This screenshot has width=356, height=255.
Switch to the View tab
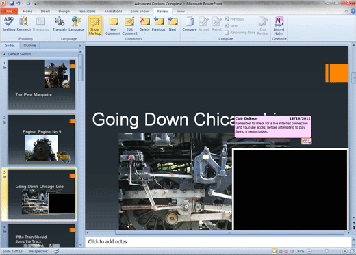coord(181,11)
